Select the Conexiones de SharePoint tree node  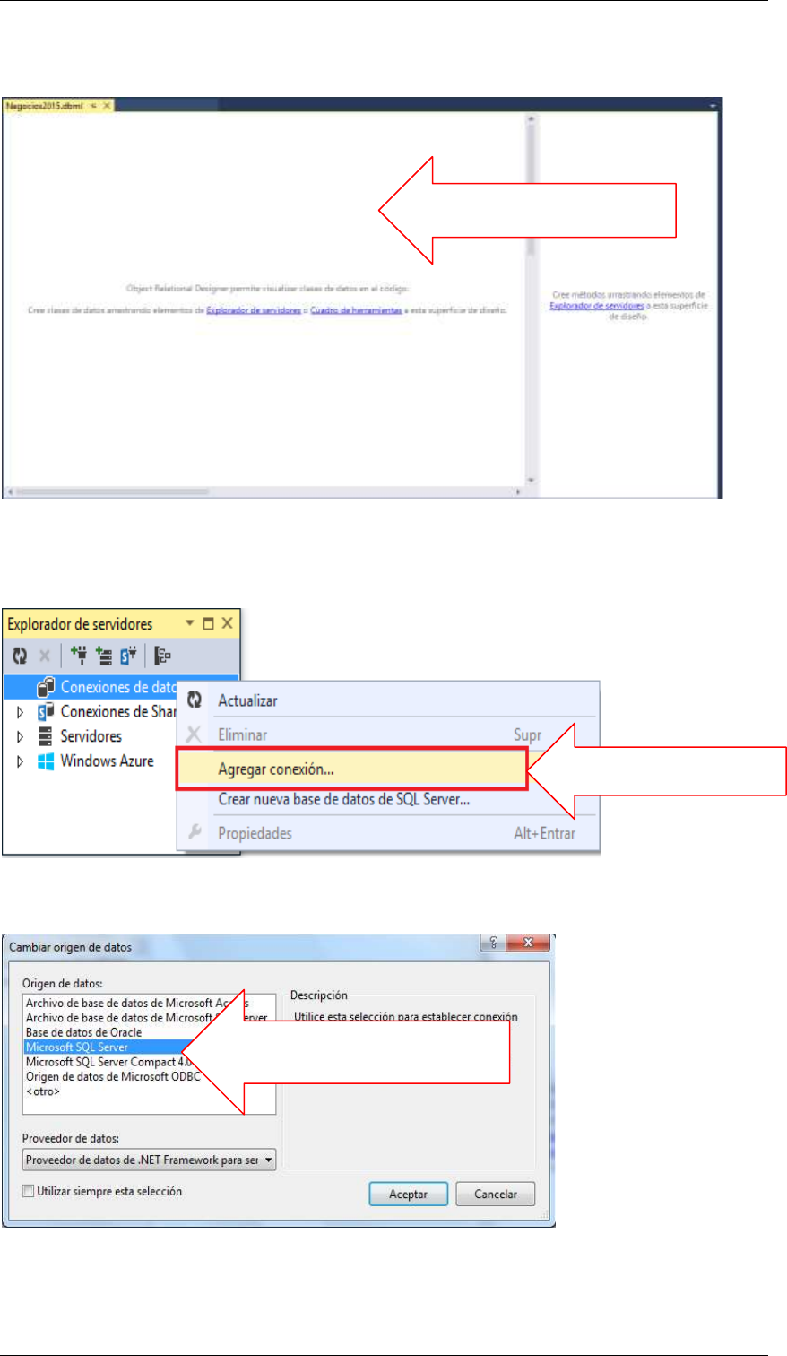117,712
